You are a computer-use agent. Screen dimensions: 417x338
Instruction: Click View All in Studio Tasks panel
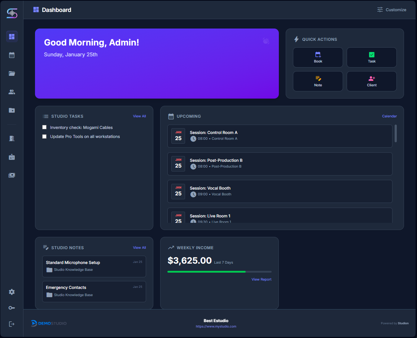pyautogui.click(x=139, y=116)
